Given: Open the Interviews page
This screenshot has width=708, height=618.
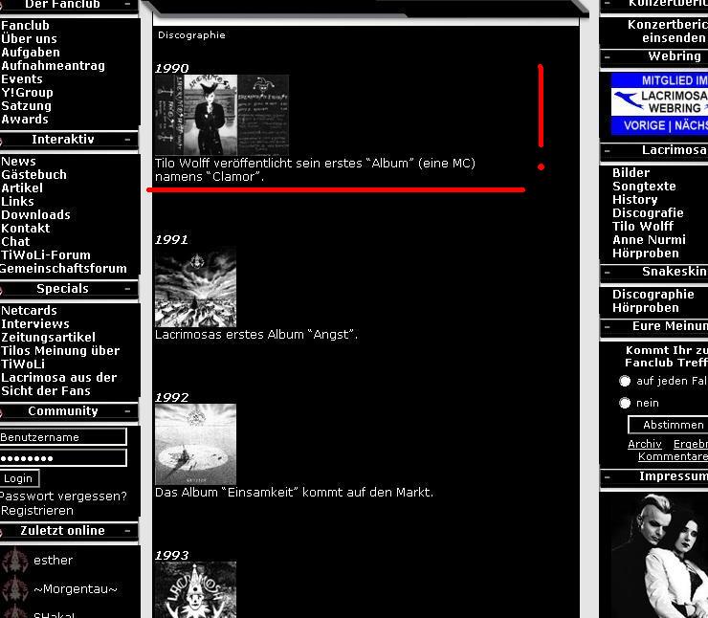Looking at the screenshot, I should (x=35, y=323).
